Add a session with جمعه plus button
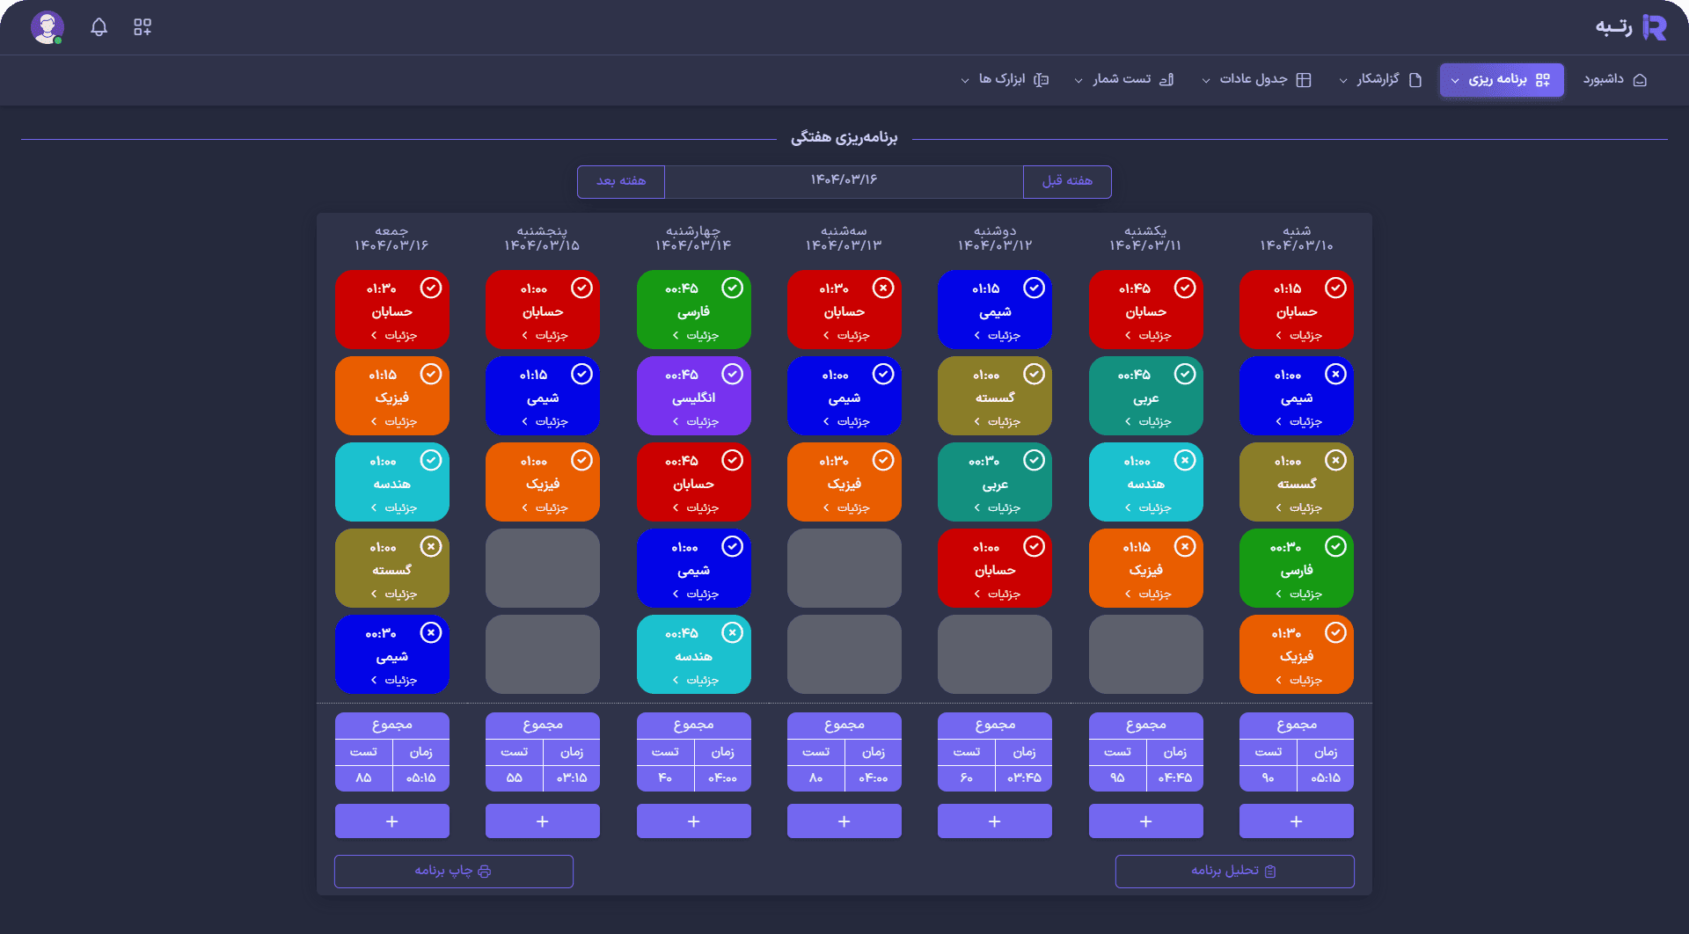Viewport: 1689px width, 934px height. pyautogui.click(x=392, y=821)
